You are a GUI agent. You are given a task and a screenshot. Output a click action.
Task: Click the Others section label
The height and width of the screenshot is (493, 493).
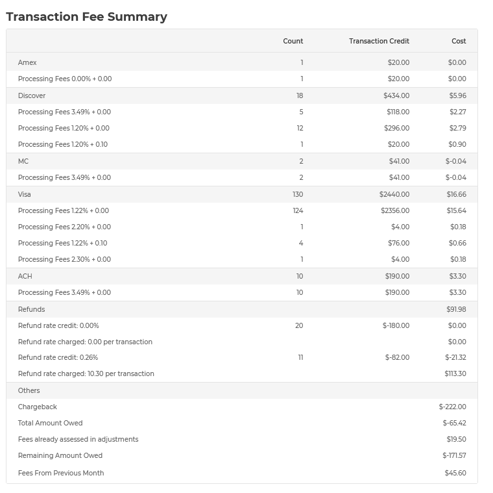[x=29, y=390]
